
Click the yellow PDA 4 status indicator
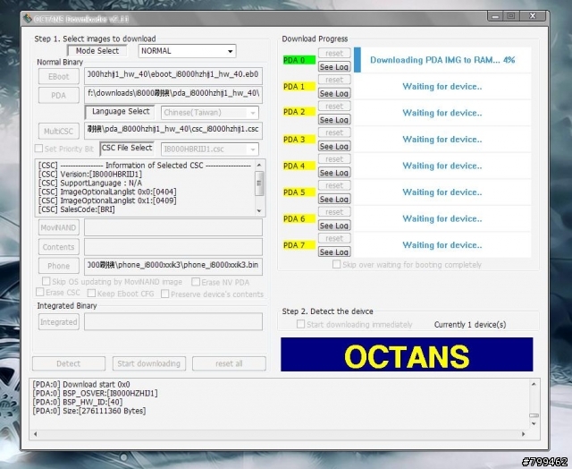pyautogui.click(x=299, y=166)
